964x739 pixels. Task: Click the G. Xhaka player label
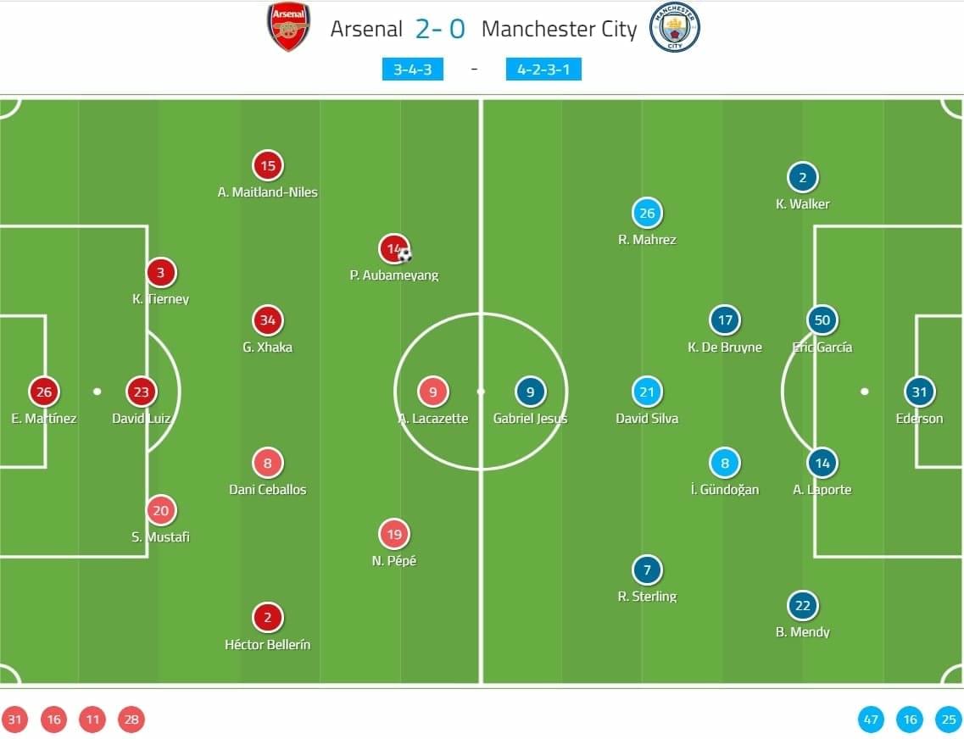(x=267, y=347)
